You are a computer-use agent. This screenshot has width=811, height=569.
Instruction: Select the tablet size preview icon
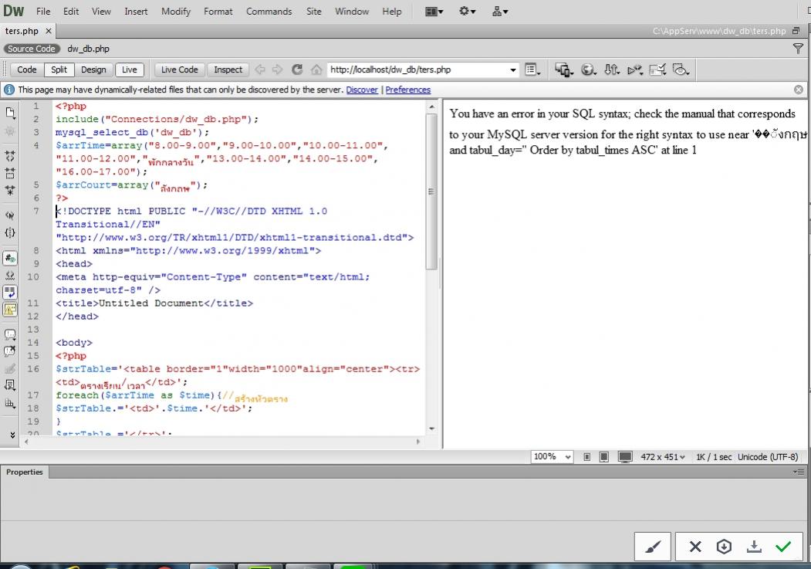point(604,457)
